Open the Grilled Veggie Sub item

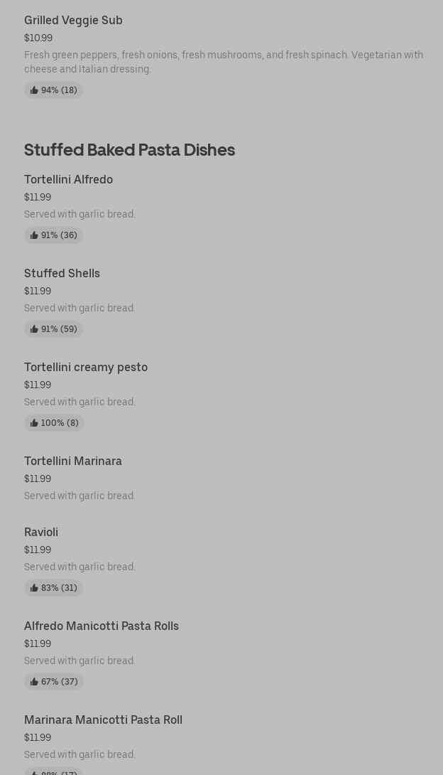[x=73, y=21]
